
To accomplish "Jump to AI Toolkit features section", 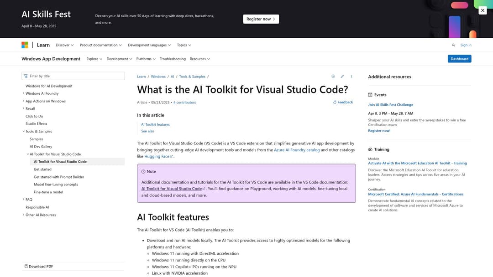I will click(155, 124).
